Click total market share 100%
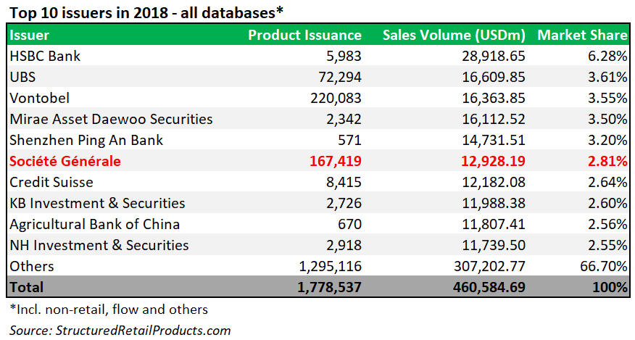Image resolution: width=635 pixels, height=340 pixels. [x=610, y=287]
